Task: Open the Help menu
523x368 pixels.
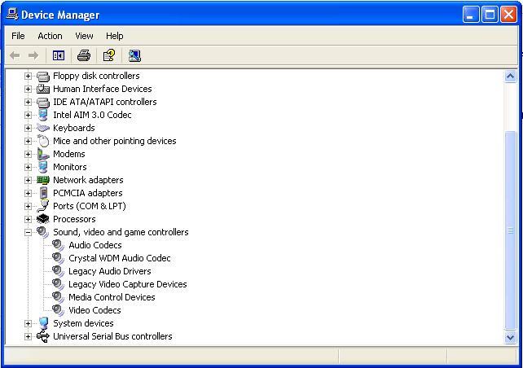Action: 114,36
